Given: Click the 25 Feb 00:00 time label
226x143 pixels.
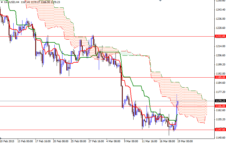Looking at the screenshot, I should [x=78, y=141].
